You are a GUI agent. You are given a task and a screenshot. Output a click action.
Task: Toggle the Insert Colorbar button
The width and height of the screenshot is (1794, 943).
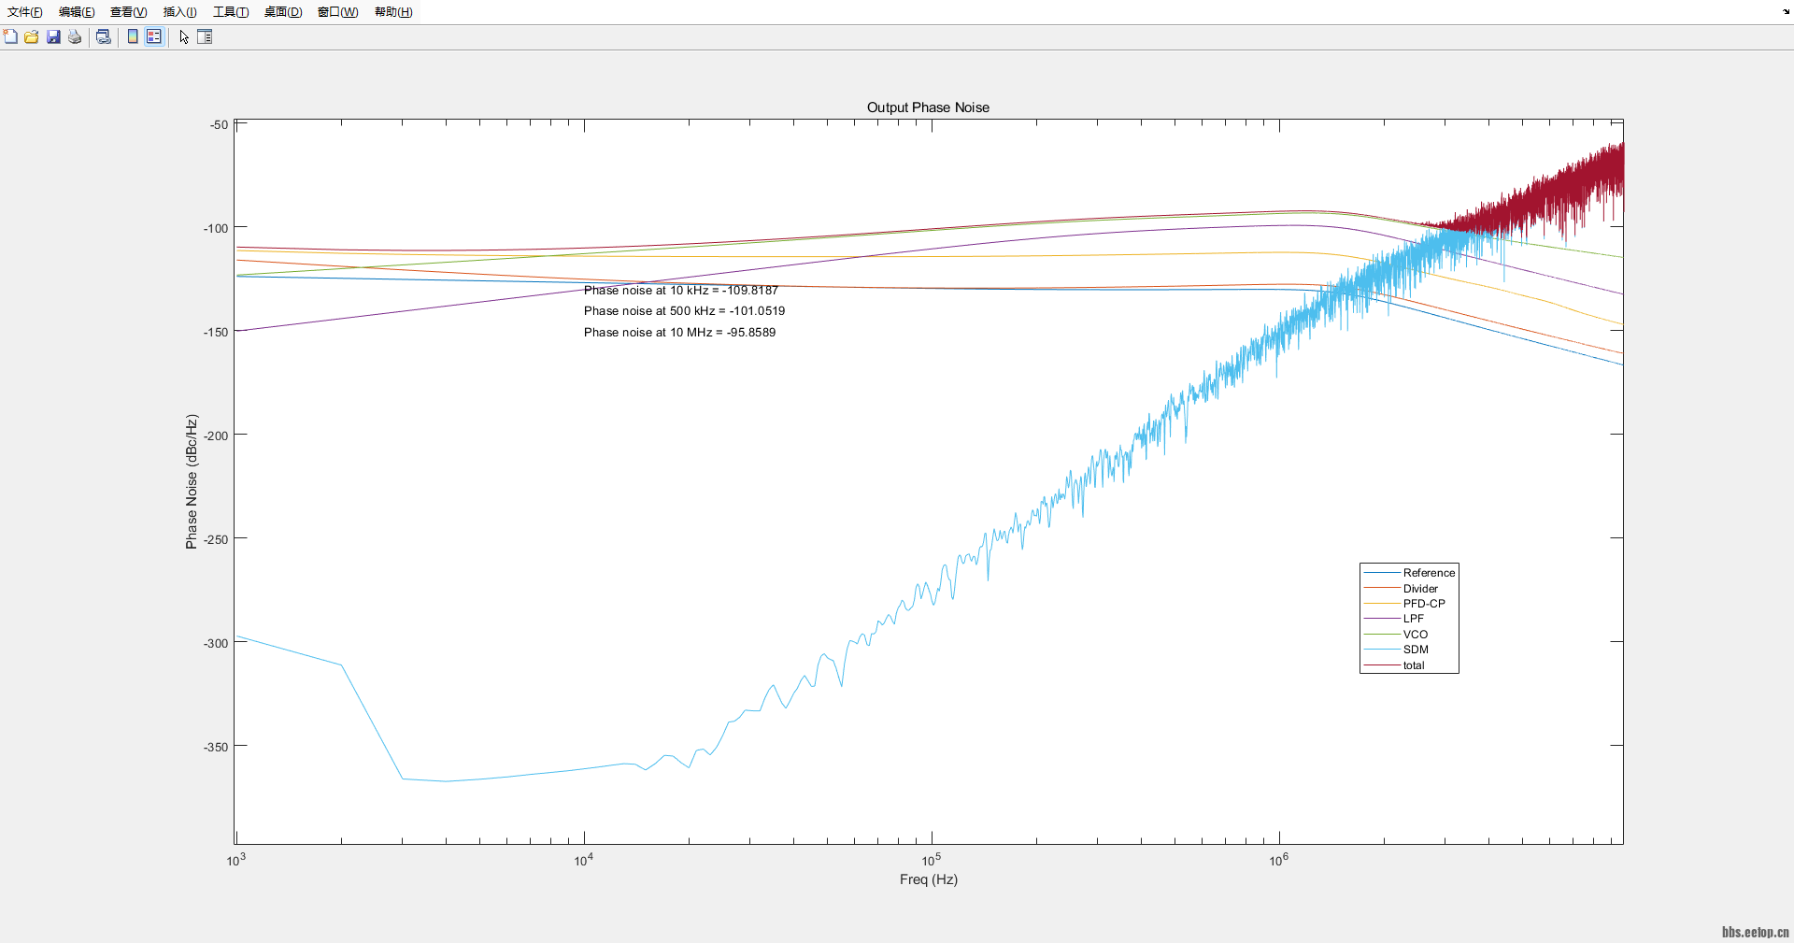click(x=133, y=36)
